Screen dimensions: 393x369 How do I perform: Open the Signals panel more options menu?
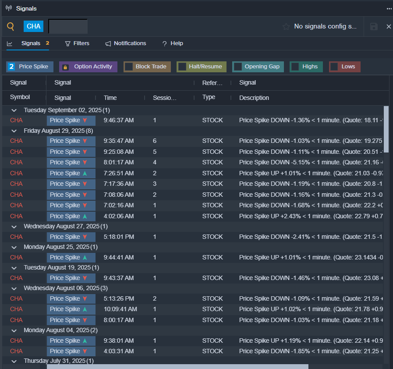(389, 9)
